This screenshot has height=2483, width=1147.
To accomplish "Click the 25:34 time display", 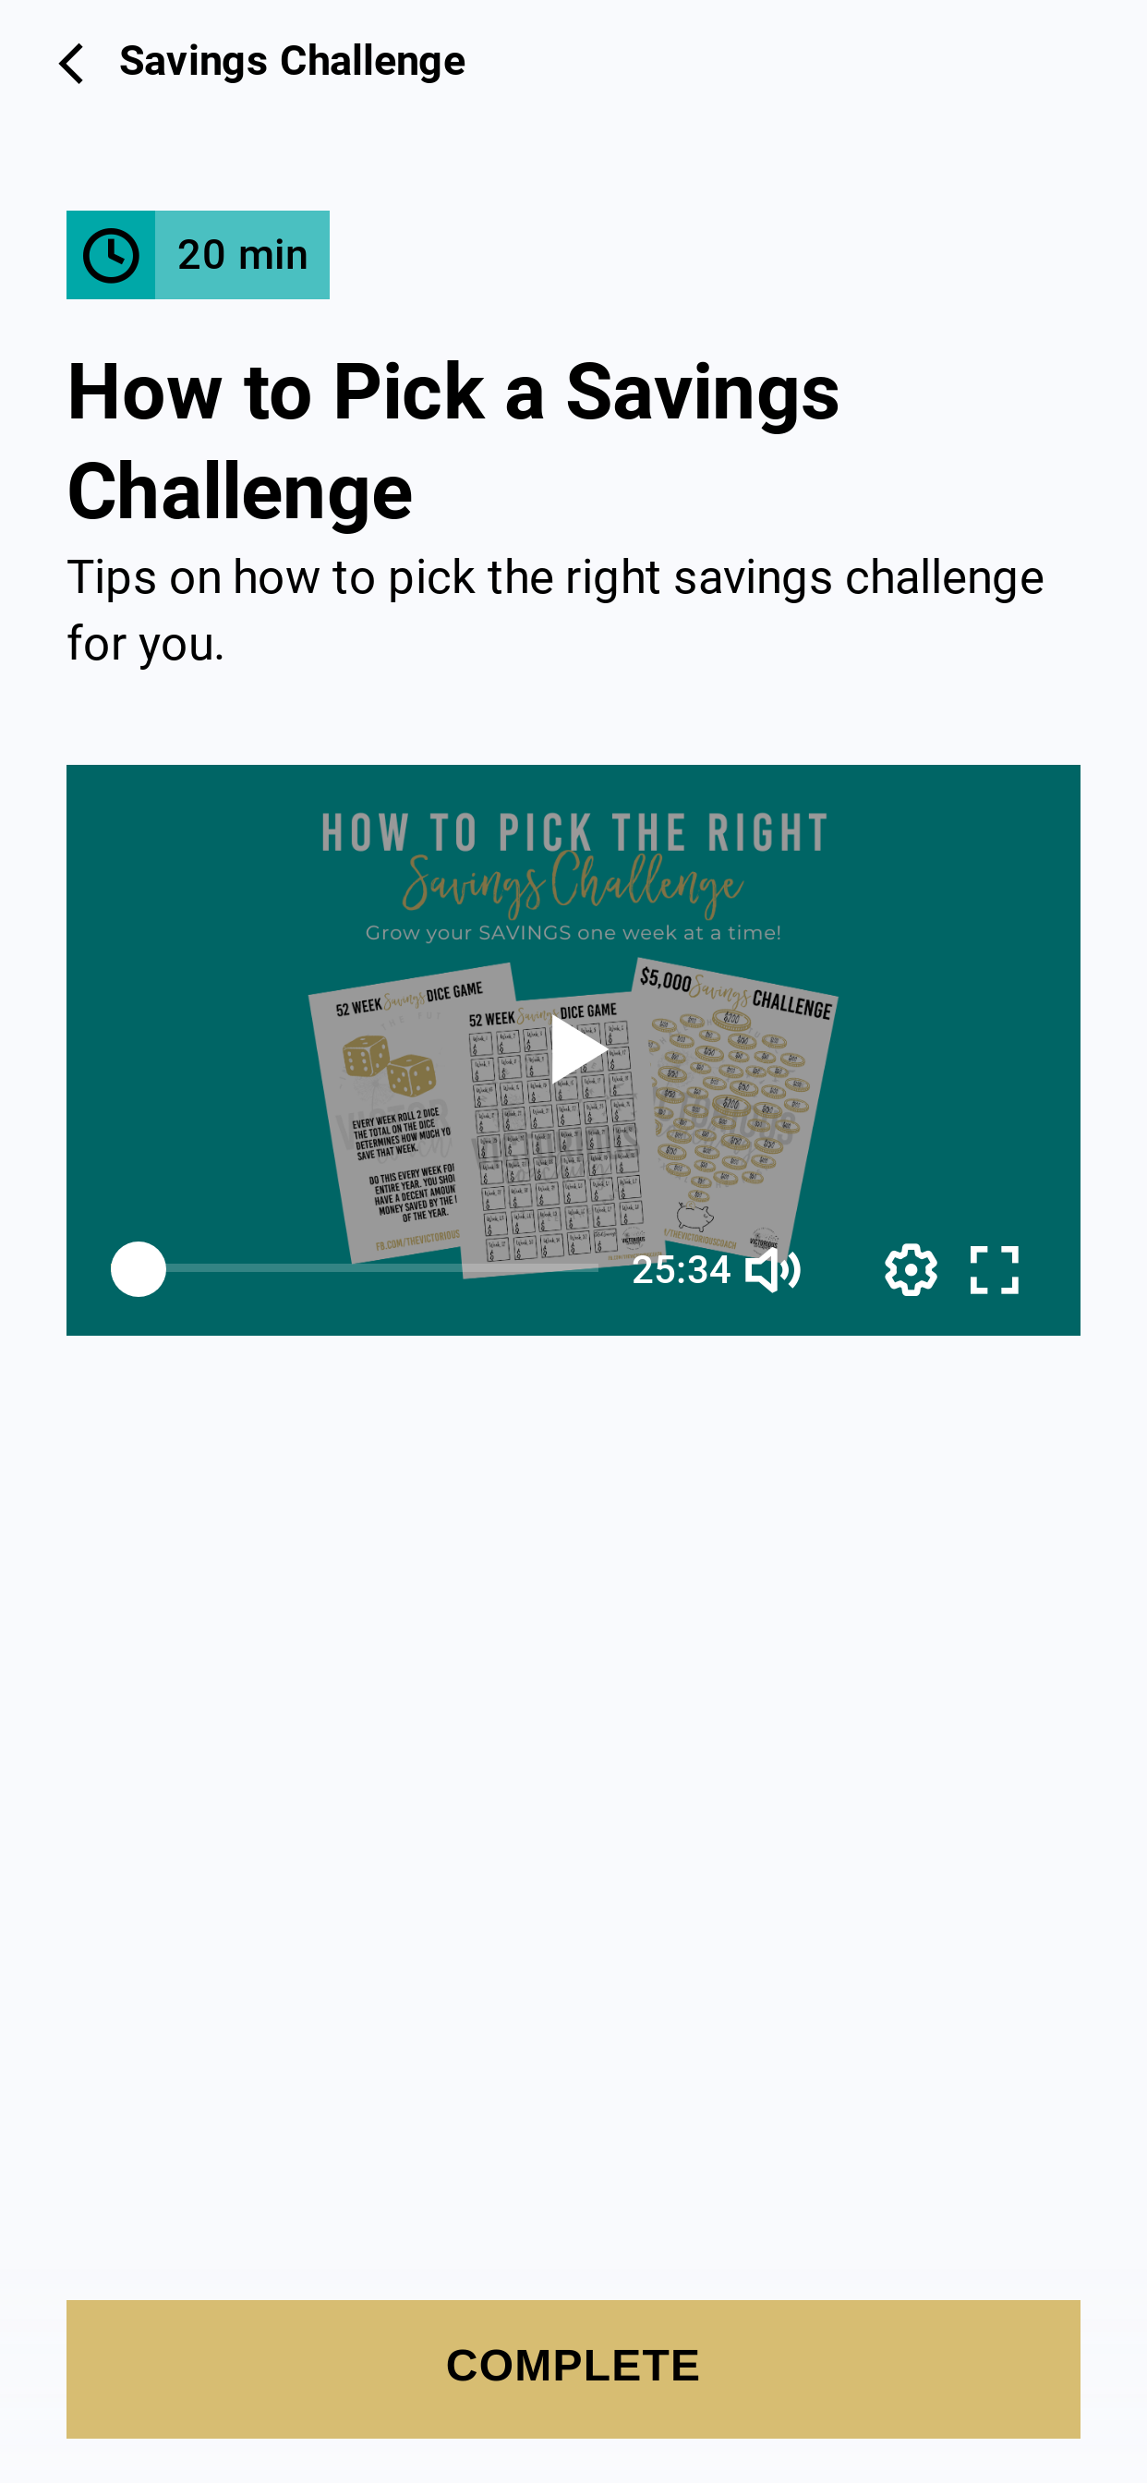I will tap(681, 1269).
